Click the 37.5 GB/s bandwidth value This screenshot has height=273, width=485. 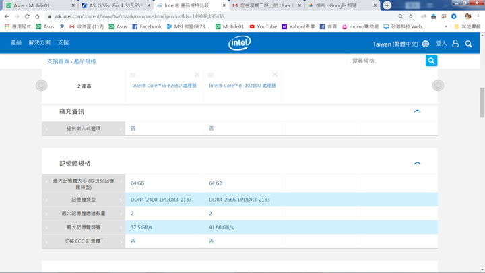point(141,227)
